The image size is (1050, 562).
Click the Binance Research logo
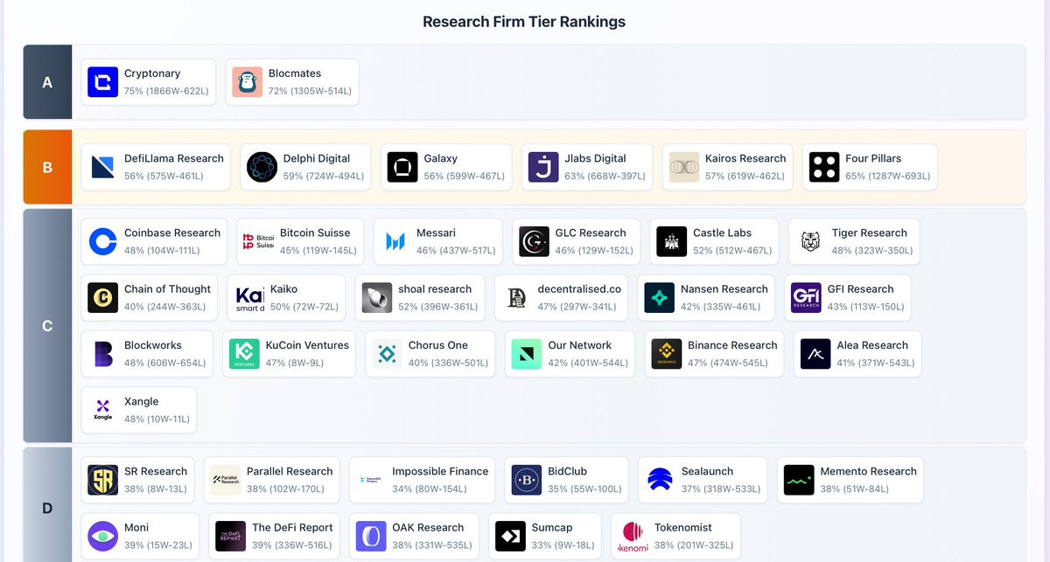coord(667,354)
